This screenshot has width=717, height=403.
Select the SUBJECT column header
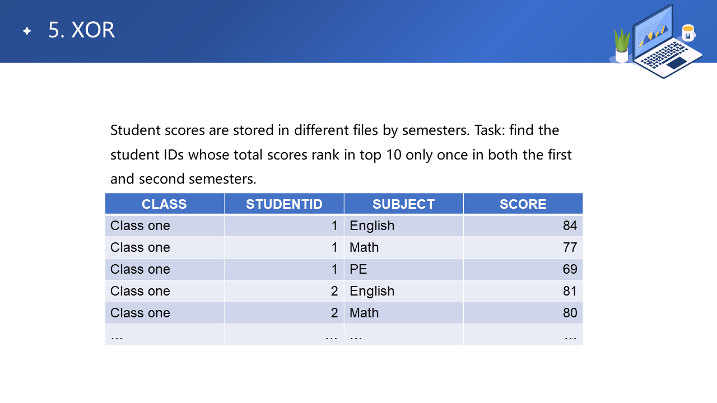coord(403,204)
